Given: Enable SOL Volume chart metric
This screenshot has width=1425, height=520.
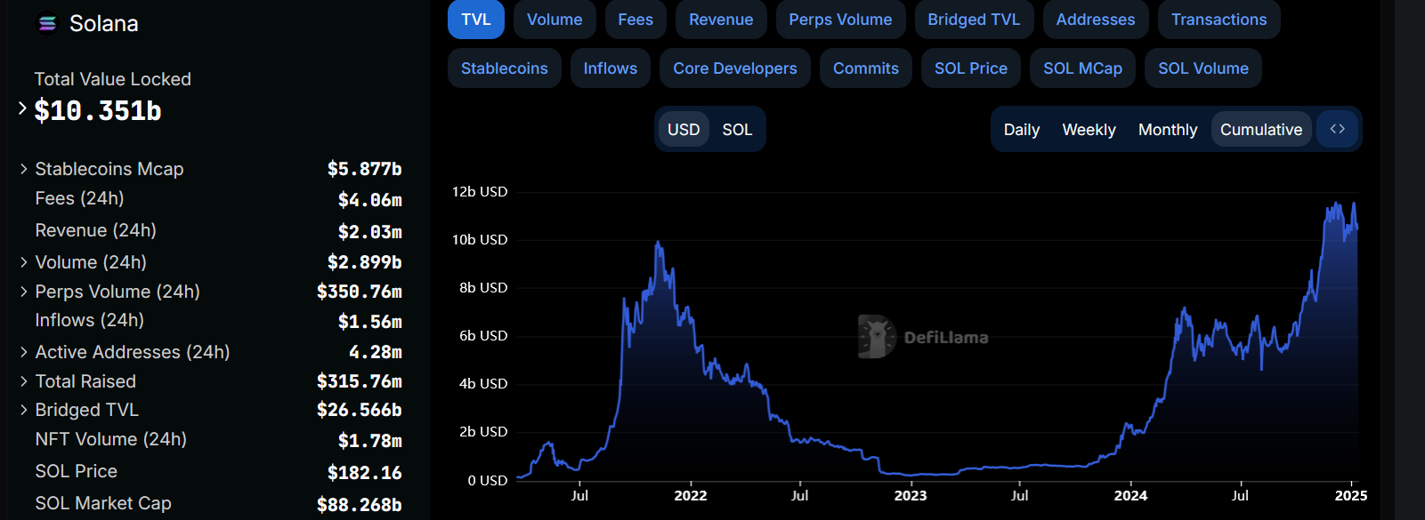Looking at the screenshot, I should (x=1203, y=68).
